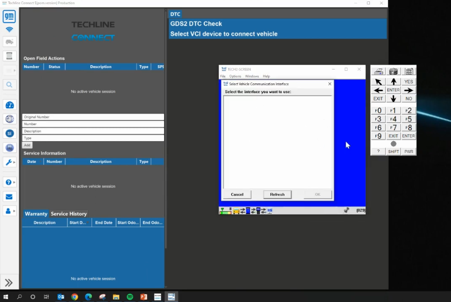Click the Number field below Original Number
This screenshot has width=451, height=302.
tap(93, 124)
